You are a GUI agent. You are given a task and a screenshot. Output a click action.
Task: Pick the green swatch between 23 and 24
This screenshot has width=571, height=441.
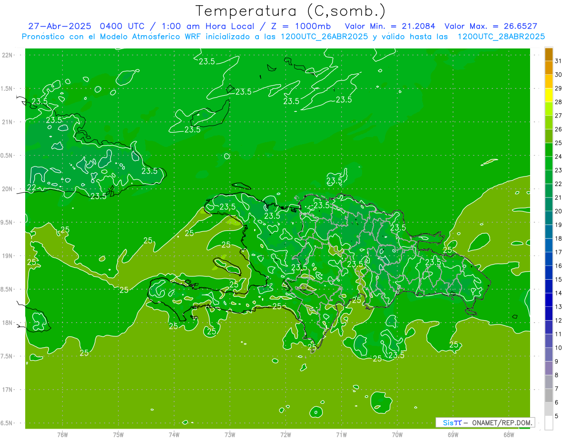pos(549,163)
